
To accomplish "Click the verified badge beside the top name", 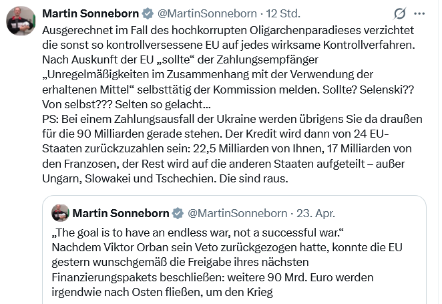I will coord(148,13).
